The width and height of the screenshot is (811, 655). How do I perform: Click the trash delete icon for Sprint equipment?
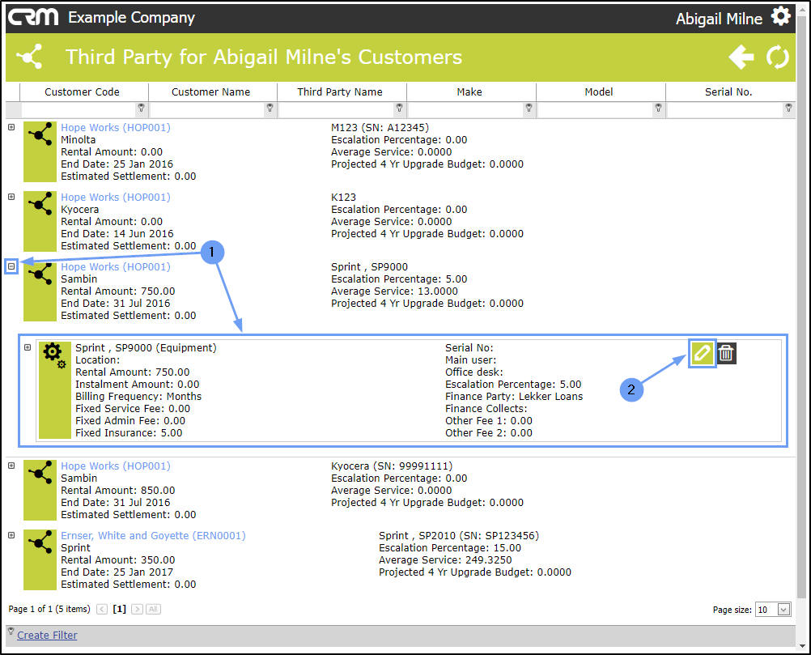pos(726,353)
